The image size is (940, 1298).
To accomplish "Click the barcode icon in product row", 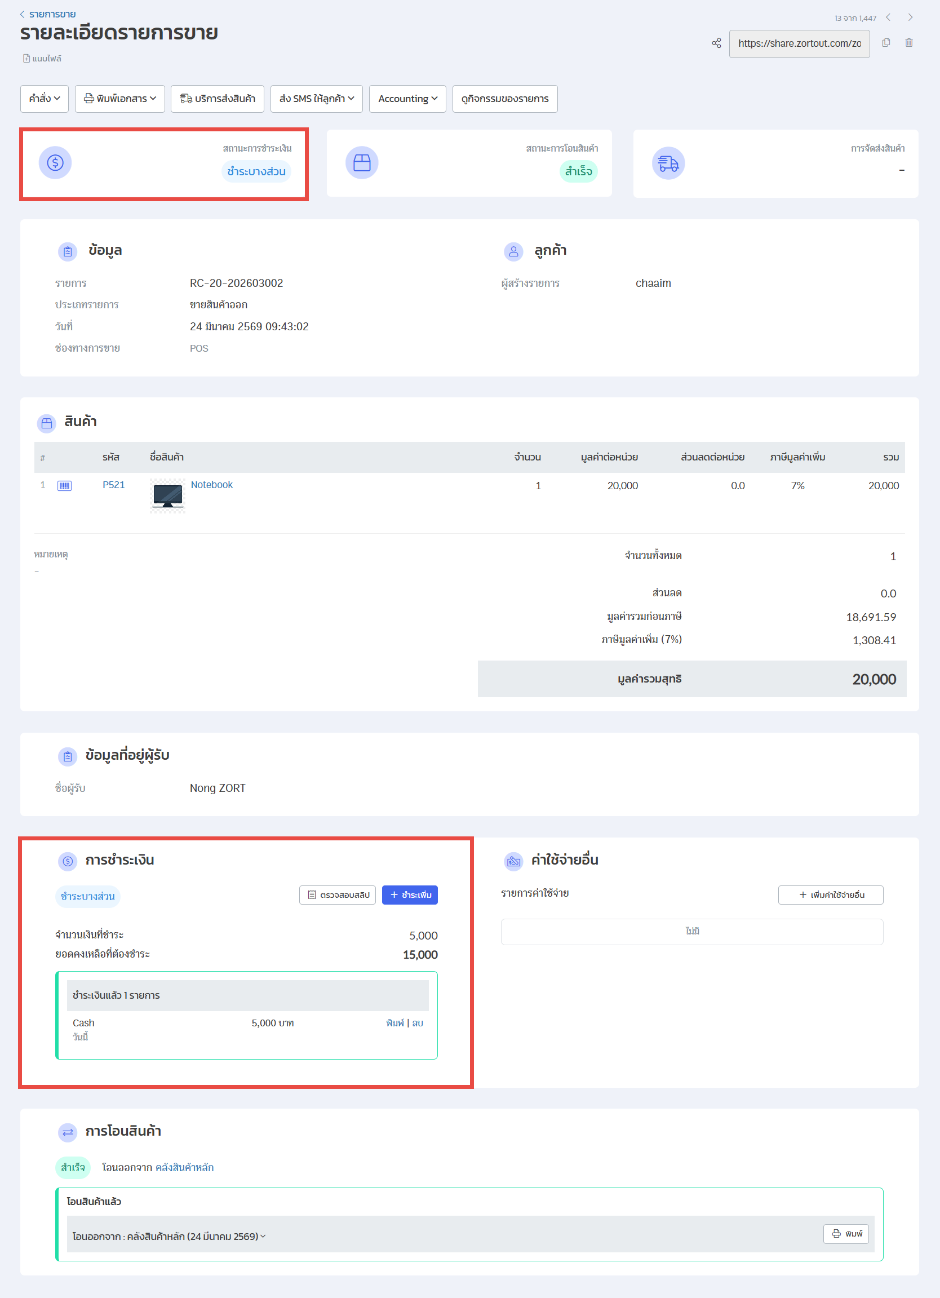I will pyautogui.click(x=65, y=486).
